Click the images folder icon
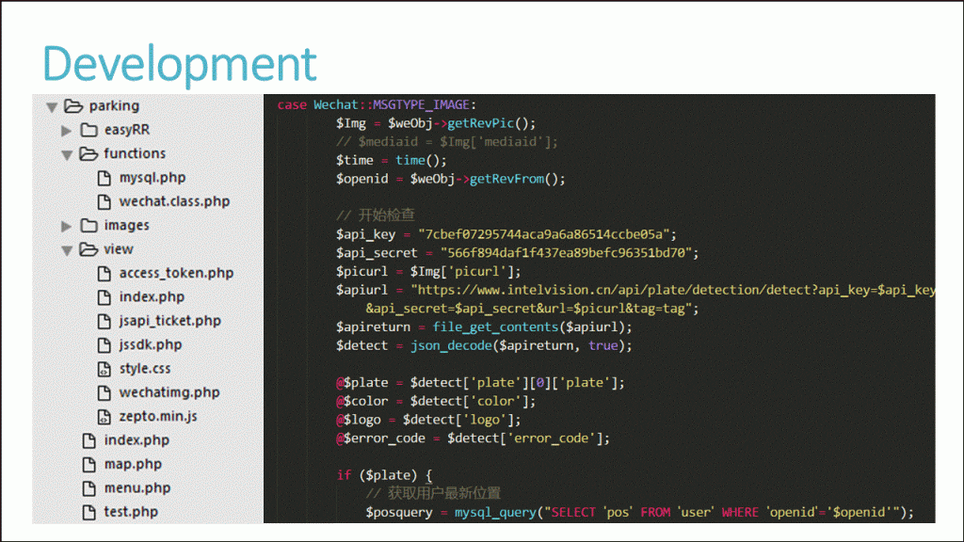This screenshot has height=542, width=964. (89, 226)
